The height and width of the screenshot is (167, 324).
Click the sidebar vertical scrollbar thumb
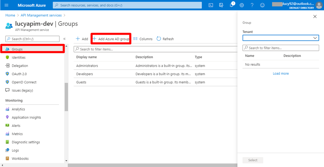66,97
